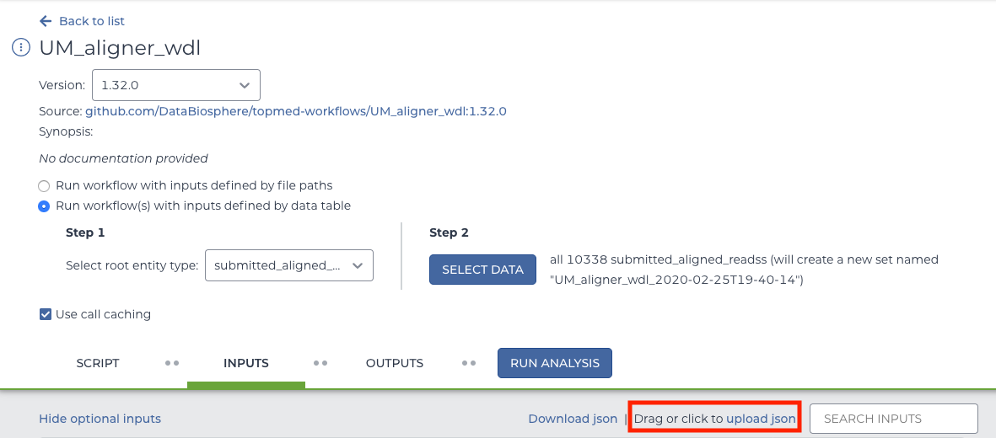The height and width of the screenshot is (438, 996).
Task: Click the 'Synopsis:' label
Action: pyautogui.click(x=66, y=132)
